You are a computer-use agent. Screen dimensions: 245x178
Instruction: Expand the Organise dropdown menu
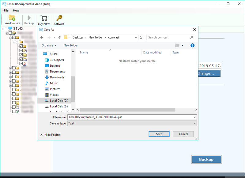click(49, 45)
